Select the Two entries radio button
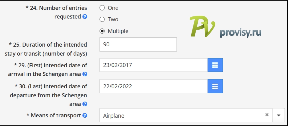This screenshot has height=126, width=288. 102,19
